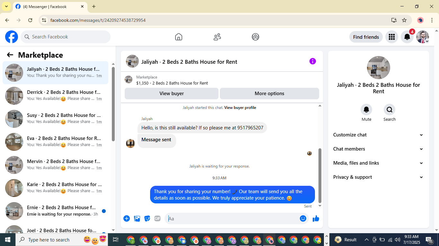Viewport: 439px width, 246px height.
Task: Open the Windows notification center
Action: [429, 240]
